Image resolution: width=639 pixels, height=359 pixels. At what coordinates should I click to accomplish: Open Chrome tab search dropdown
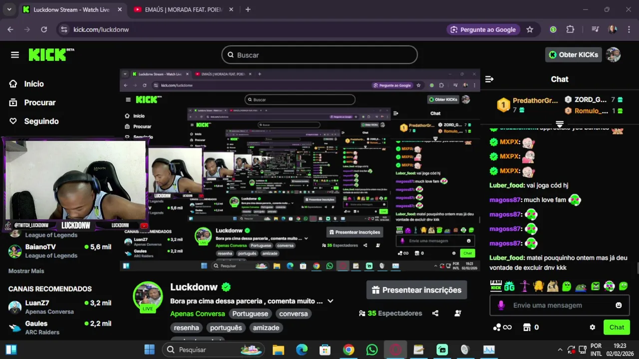point(9,9)
